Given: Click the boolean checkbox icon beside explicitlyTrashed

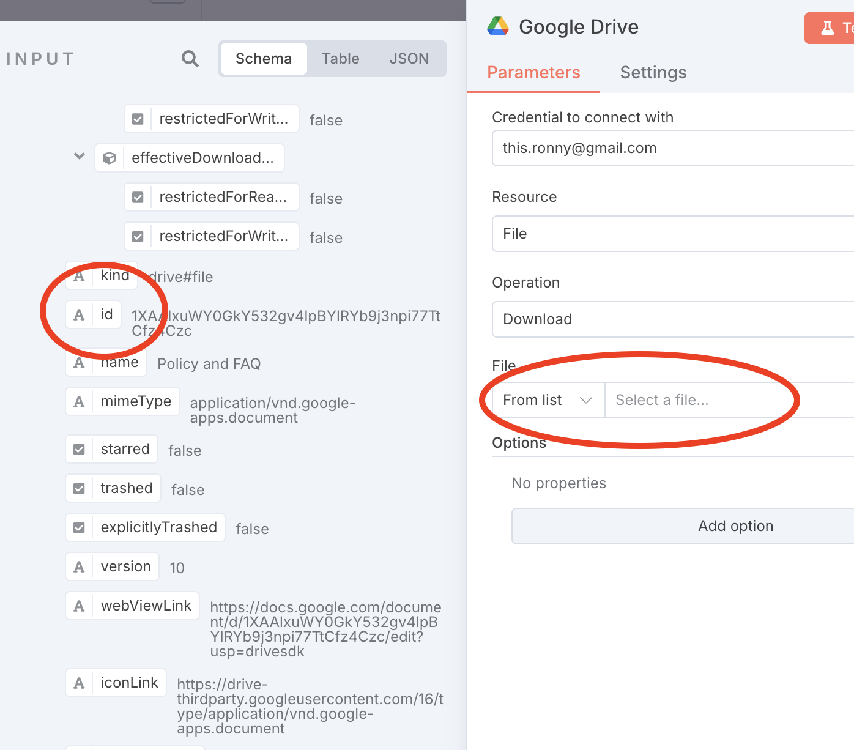Looking at the screenshot, I should (79, 528).
